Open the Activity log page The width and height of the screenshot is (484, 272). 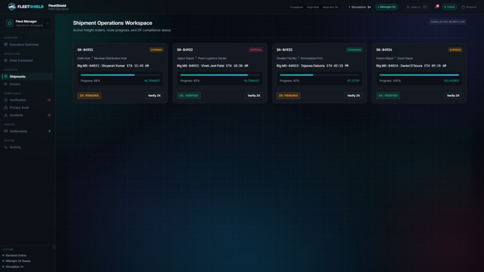[x=28, y=147]
